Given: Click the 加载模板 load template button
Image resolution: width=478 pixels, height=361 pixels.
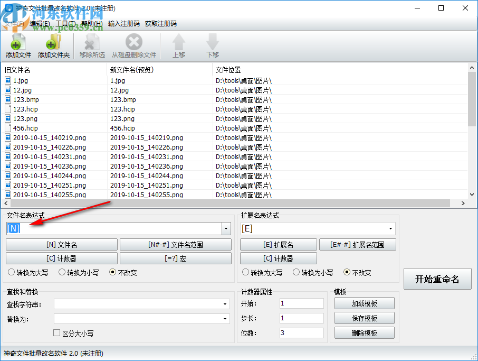Looking at the screenshot, I should click(364, 303).
